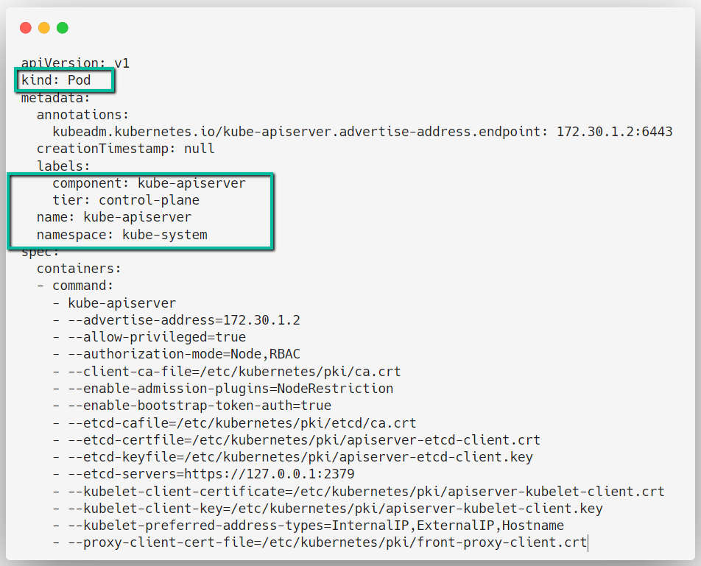Click the red close window icon
Screen dimensions: 701x566
[26, 27]
